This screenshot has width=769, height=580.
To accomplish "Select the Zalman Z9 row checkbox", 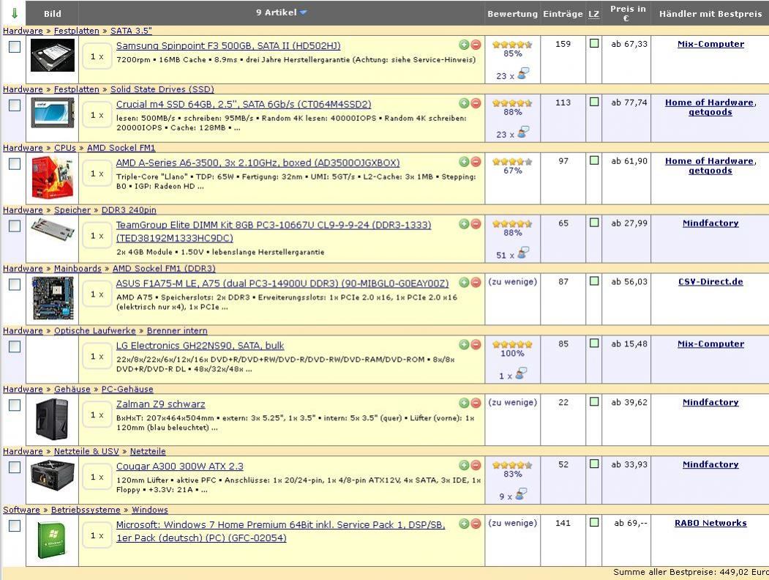I will click(15, 405).
